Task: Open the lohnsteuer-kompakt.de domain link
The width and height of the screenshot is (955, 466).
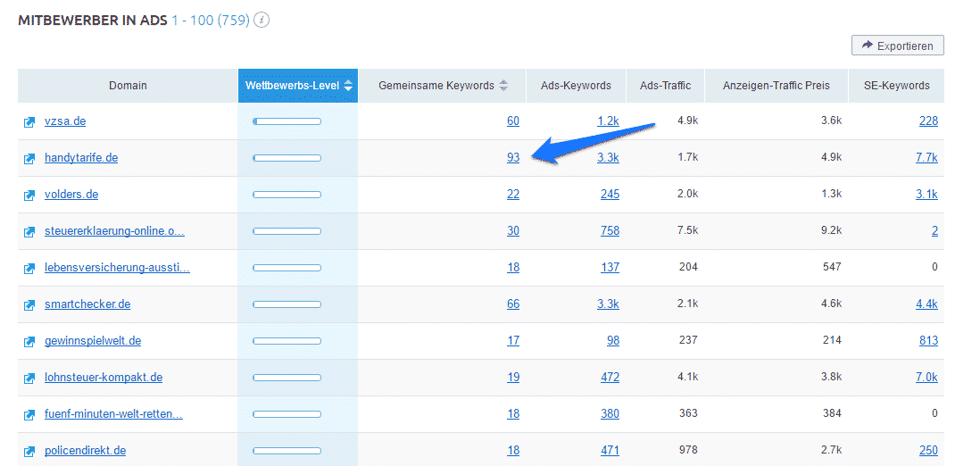Action: tap(104, 377)
